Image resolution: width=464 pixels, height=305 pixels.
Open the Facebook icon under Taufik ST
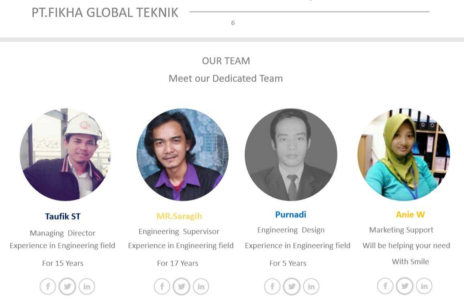click(x=48, y=287)
